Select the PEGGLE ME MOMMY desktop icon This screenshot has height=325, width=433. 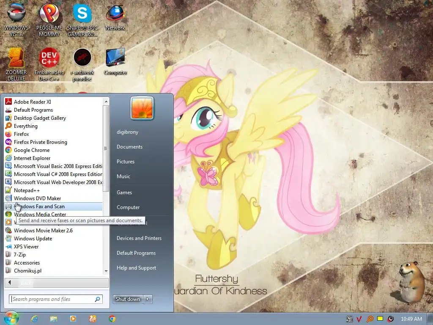[x=49, y=19]
